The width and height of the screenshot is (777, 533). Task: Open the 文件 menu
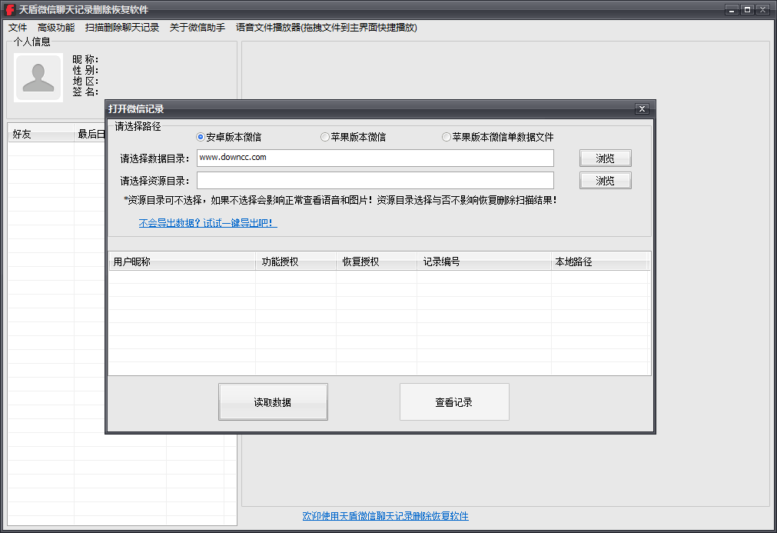[18, 27]
